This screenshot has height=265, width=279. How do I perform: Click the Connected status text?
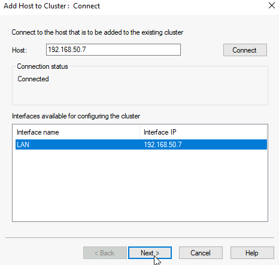pyautogui.click(x=33, y=79)
